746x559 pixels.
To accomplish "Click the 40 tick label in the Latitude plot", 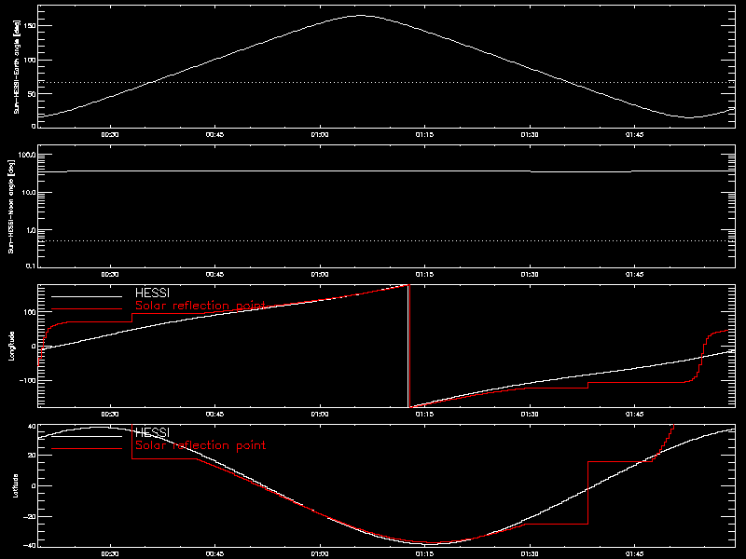I will 32,427.
